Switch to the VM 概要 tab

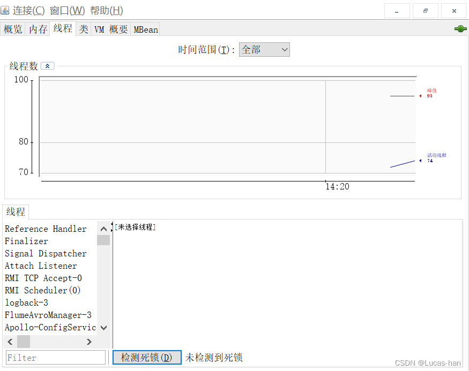tap(110, 29)
